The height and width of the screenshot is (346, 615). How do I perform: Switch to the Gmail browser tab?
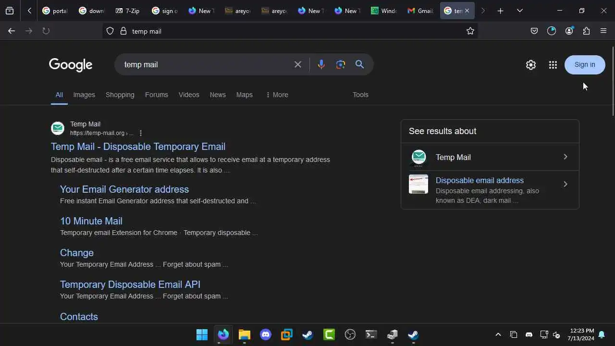[x=420, y=11]
